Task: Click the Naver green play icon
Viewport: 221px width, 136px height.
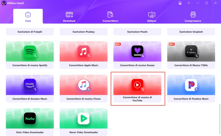Action: pos(84,118)
